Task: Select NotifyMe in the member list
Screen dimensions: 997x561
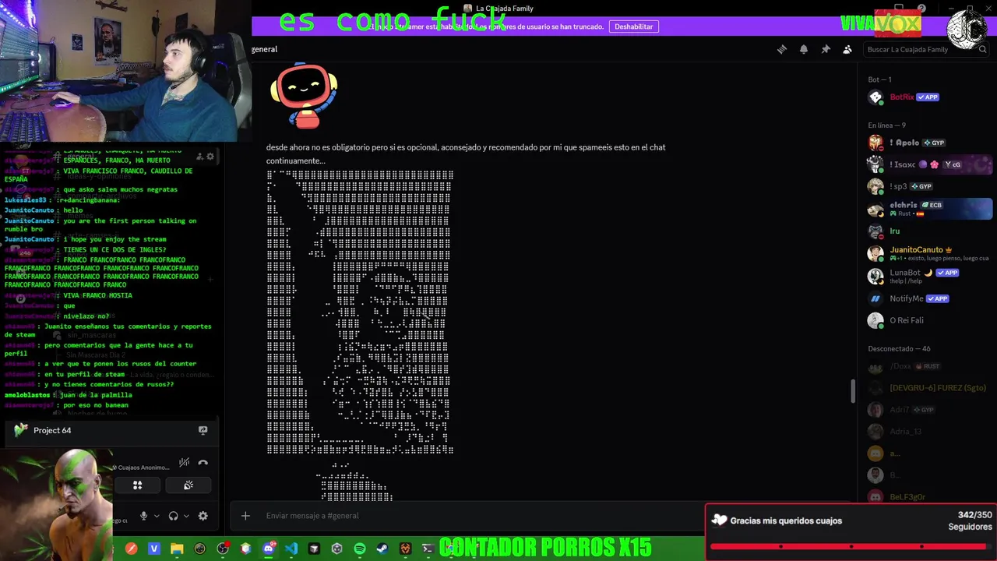Action: pyautogui.click(x=927, y=298)
